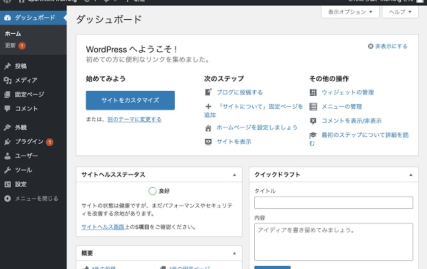Viewport: 427px width, 269px height.
Task: Dismiss welcome panel via 非表示にする
Action: click(388, 46)
